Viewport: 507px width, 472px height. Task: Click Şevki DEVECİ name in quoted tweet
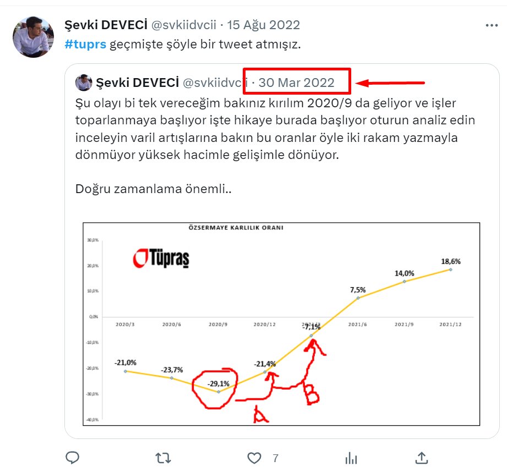coord(138,83)
